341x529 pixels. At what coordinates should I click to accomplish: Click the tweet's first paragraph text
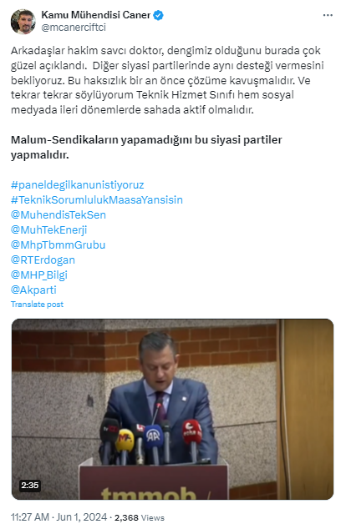click(167, 80)
